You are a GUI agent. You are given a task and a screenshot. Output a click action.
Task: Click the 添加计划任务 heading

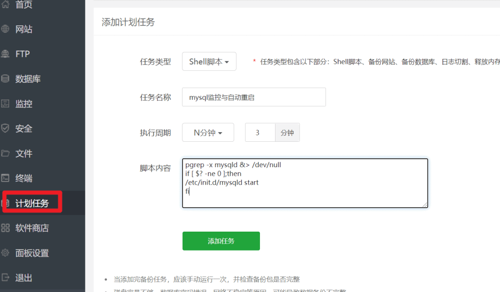point(128,22)
